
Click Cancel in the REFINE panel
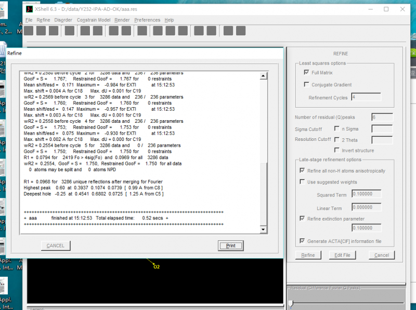point(382,255)
